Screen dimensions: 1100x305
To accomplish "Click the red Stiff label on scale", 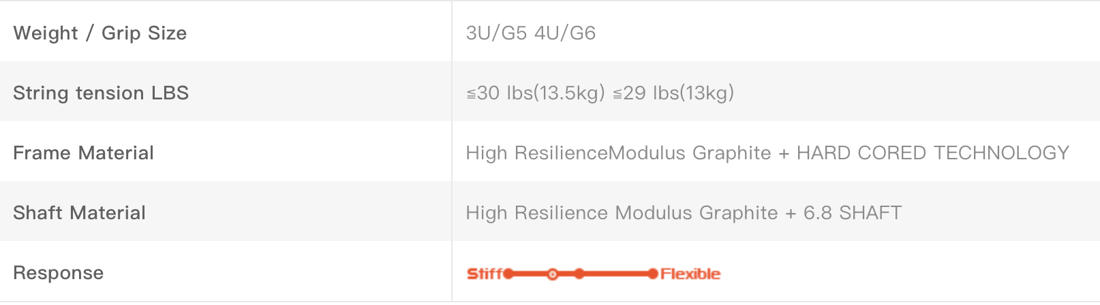I will [485, 274].
